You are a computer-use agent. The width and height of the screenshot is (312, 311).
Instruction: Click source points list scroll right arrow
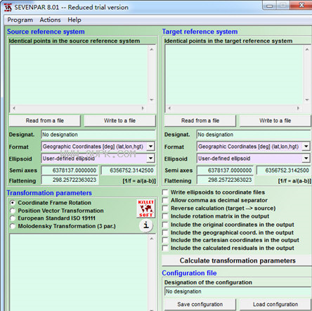point(143,108)
